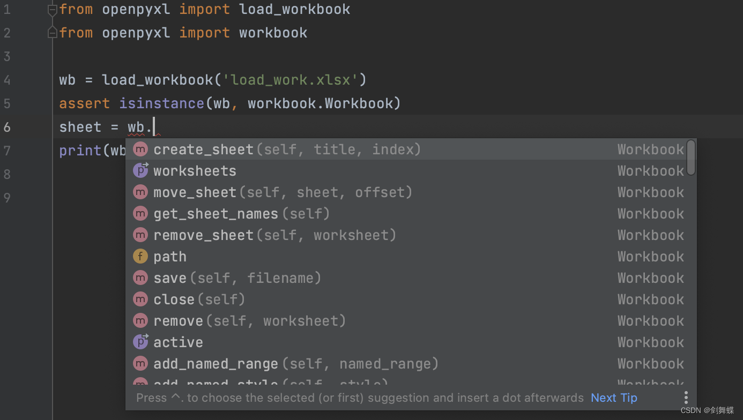Screen dimensions: 743x420
Task: Click the print call on line 7
Action: click(80, 151)
